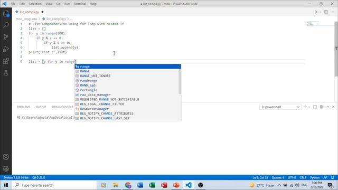This screenshot has width=338, height=190.
Task: Switch to the Output panel tab
Action: pos(41,107)
